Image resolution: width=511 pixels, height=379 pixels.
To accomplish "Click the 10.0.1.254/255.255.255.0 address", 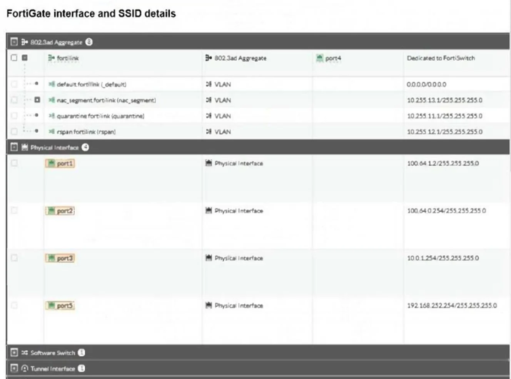I will coord(443,258).
